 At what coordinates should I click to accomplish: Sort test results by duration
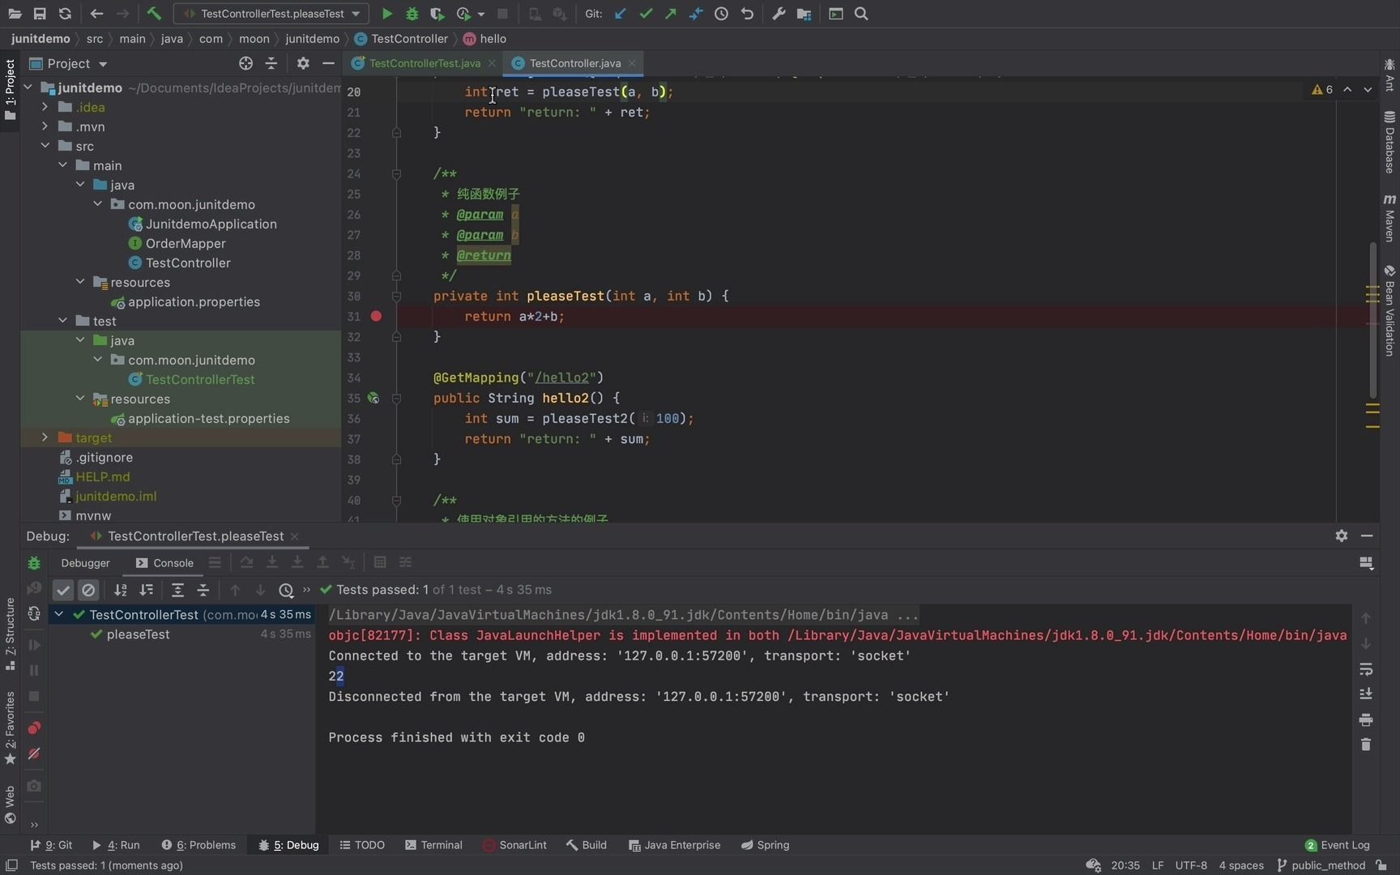point(147,590)
